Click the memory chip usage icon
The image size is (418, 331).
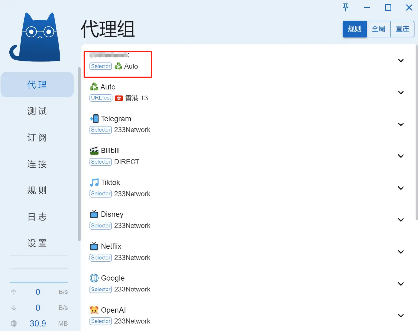14,323
